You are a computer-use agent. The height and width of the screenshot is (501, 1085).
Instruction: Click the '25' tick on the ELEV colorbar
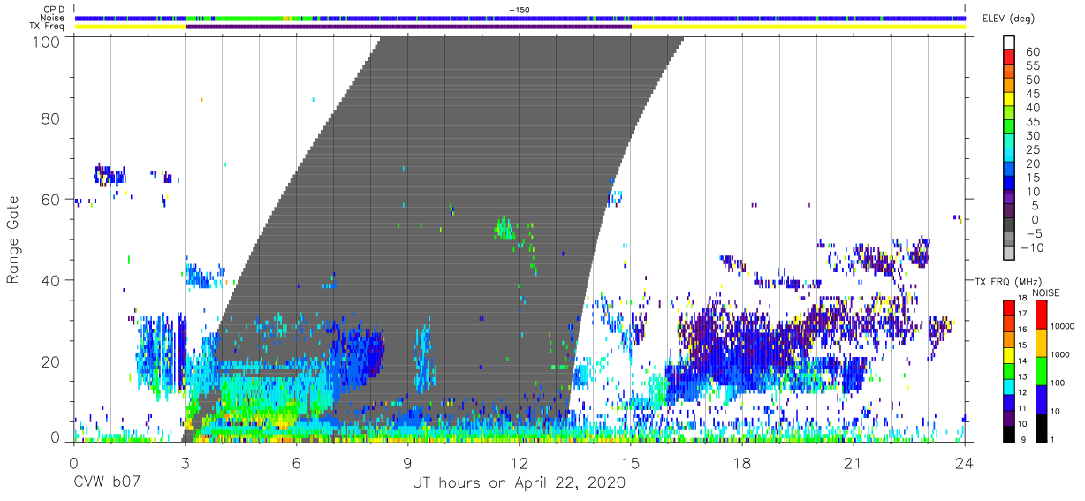tap(1033, 149)
